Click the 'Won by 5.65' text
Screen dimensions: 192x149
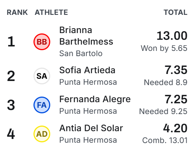coord(164,48)
